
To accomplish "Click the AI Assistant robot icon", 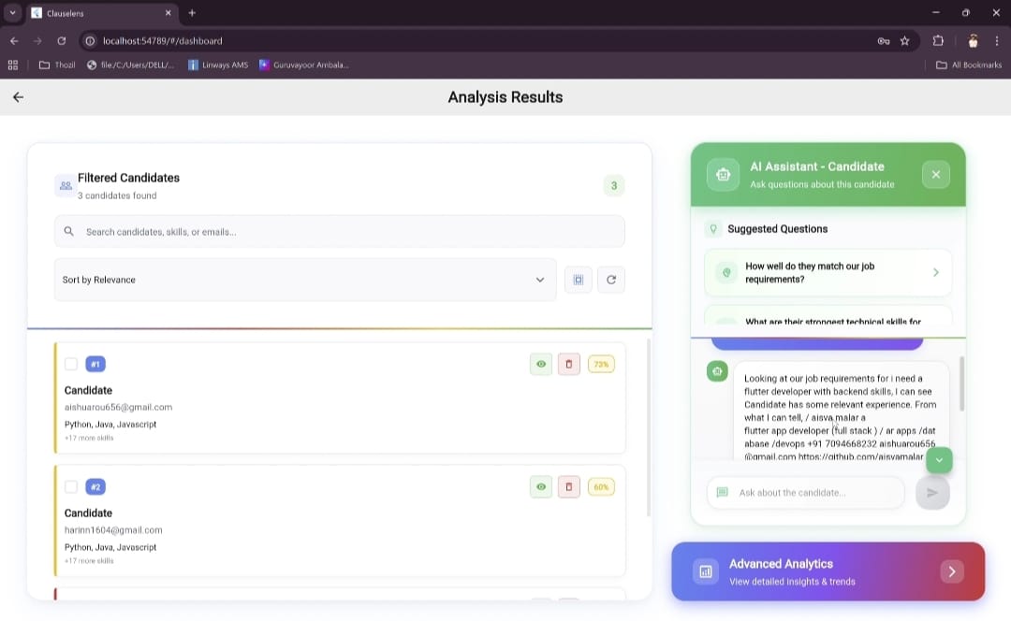I will point(723,175).
